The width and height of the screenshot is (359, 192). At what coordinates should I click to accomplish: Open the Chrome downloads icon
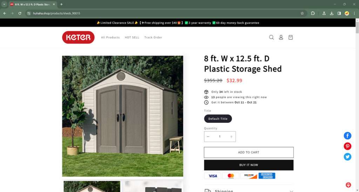[332, 13]
